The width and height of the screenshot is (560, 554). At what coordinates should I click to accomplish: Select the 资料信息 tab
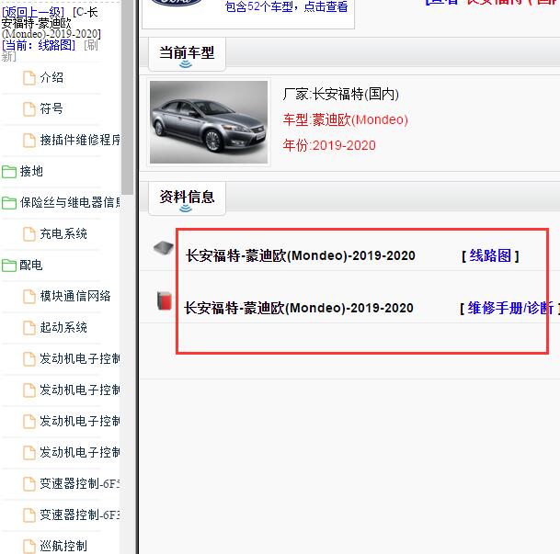(187, 198)
